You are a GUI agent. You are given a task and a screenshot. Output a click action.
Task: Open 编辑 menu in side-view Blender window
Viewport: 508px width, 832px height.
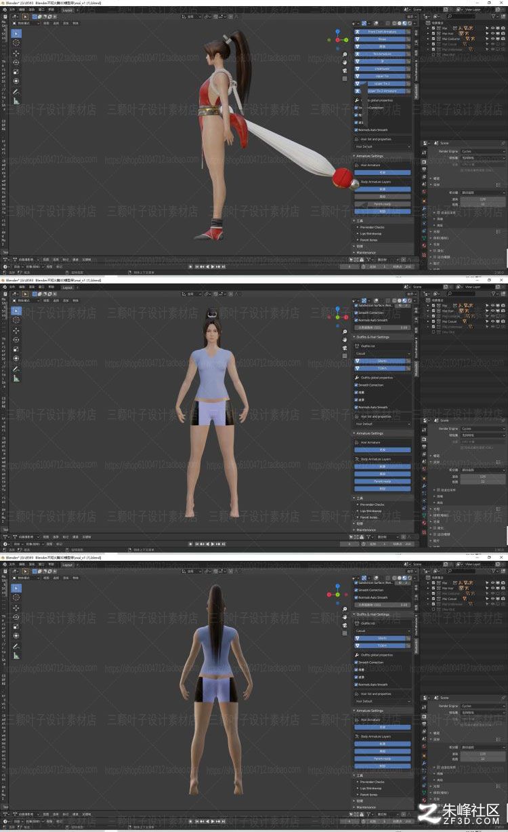coord(22,10)
